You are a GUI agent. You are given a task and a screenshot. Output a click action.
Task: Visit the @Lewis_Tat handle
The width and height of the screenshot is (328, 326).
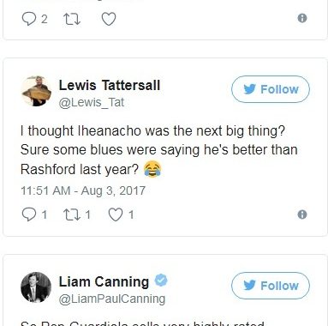pyautogui.click(x=92, y=102)
